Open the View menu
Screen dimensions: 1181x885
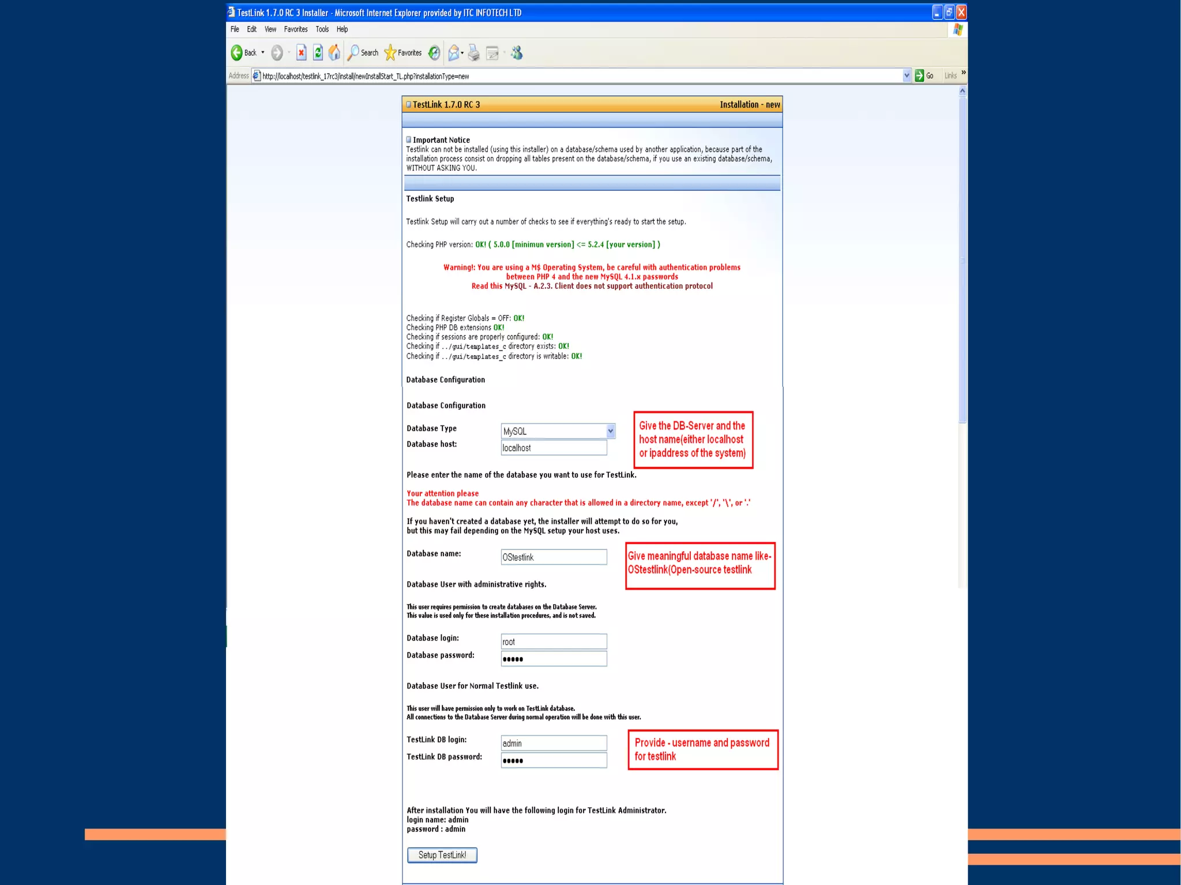pos(270,29)
